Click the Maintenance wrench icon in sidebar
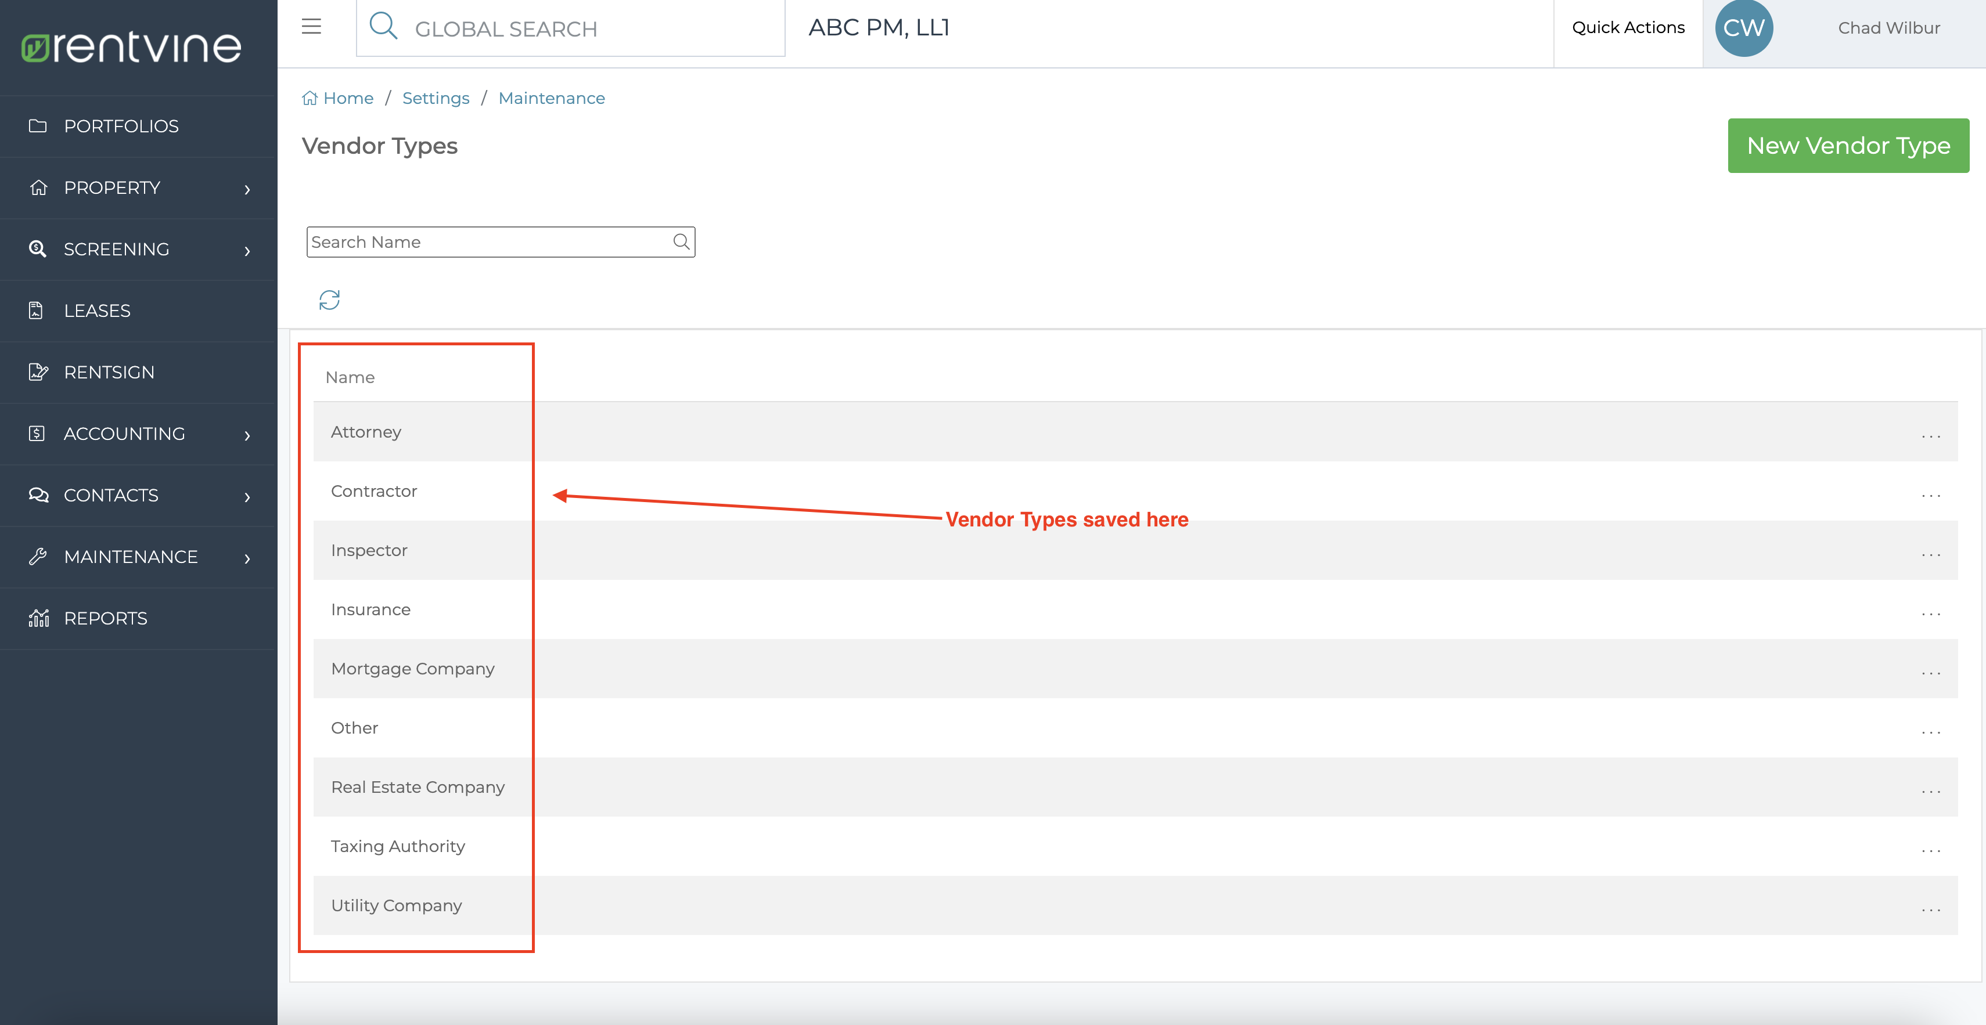This screenshot has width=1986, height=1025. (x=38, y=557)
